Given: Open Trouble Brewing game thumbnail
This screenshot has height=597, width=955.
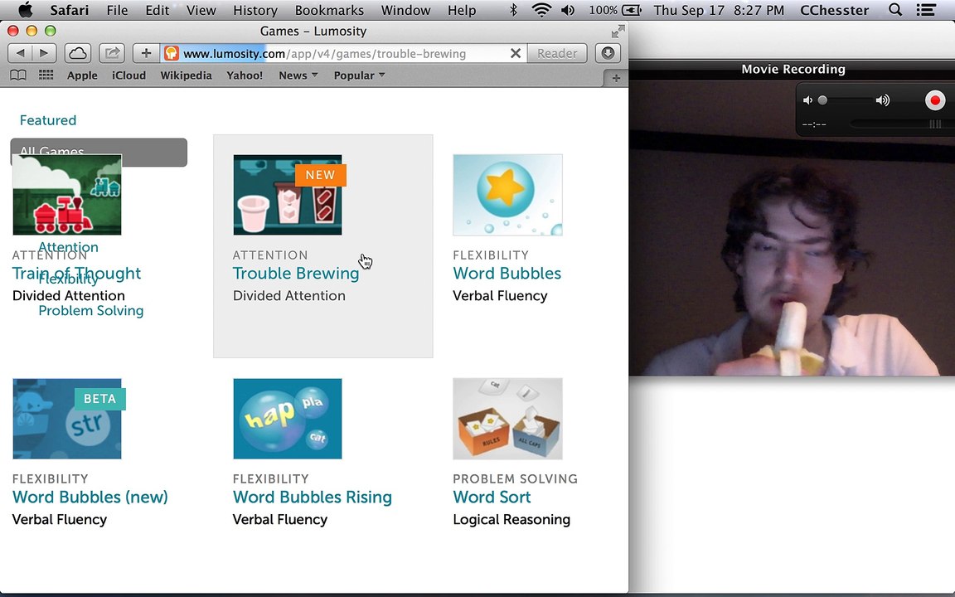Looking at the screenshot, I should click(x=288, y=195).
